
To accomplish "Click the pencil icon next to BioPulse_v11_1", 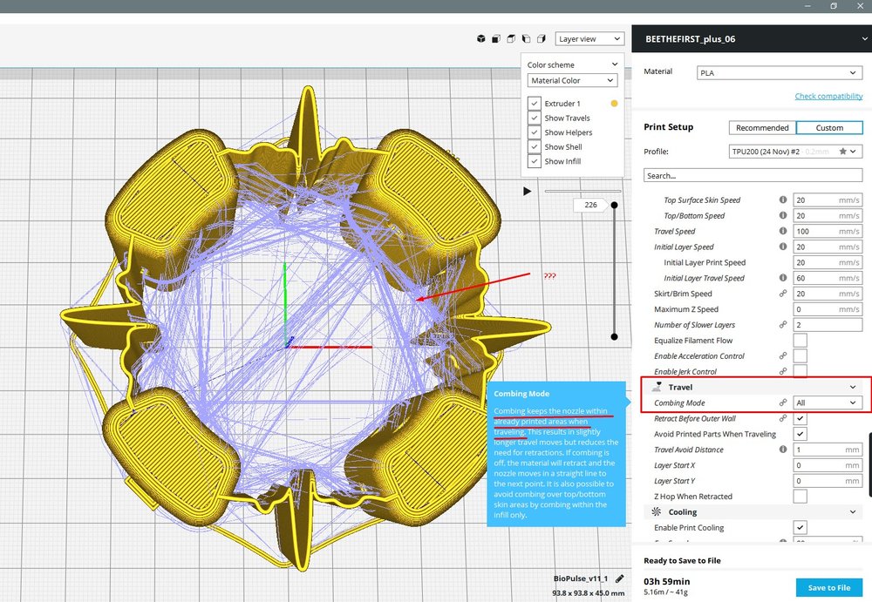I will click(x=619, y=578).
